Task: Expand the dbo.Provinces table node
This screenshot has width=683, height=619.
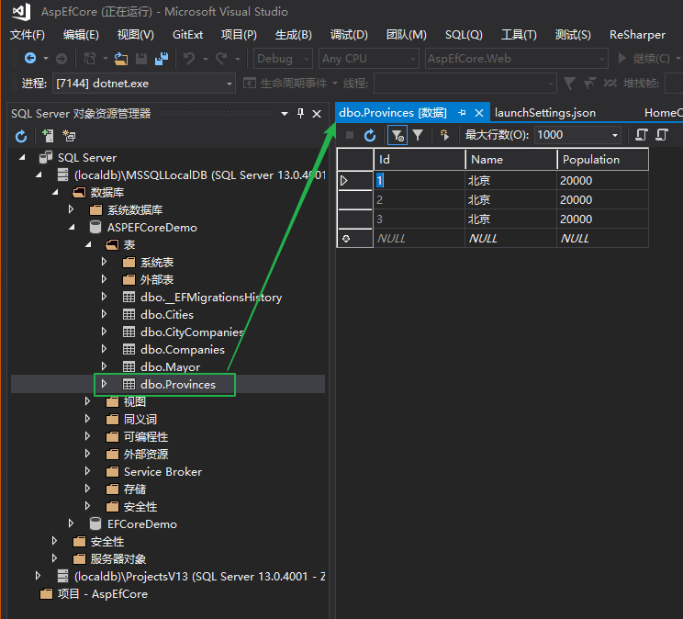Action: click(104, 384)
